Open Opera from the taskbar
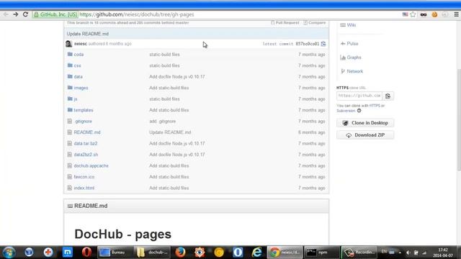 (86, 253)
